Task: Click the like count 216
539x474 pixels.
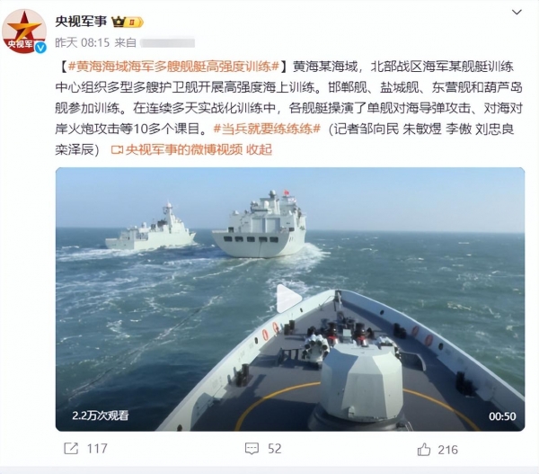Action: point(448,450)
